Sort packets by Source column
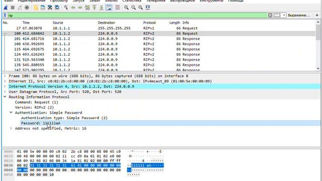 point(58,23)
